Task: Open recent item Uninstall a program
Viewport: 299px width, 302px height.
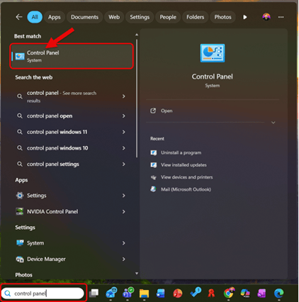Action: point(181,152)
